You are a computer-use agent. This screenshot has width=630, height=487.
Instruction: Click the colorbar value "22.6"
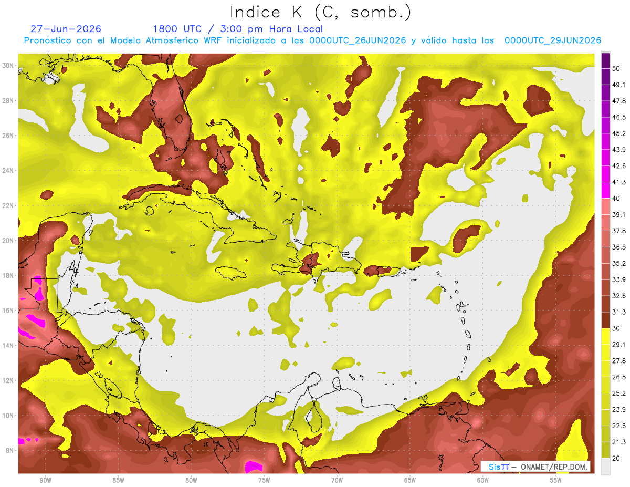click(619, 426)
